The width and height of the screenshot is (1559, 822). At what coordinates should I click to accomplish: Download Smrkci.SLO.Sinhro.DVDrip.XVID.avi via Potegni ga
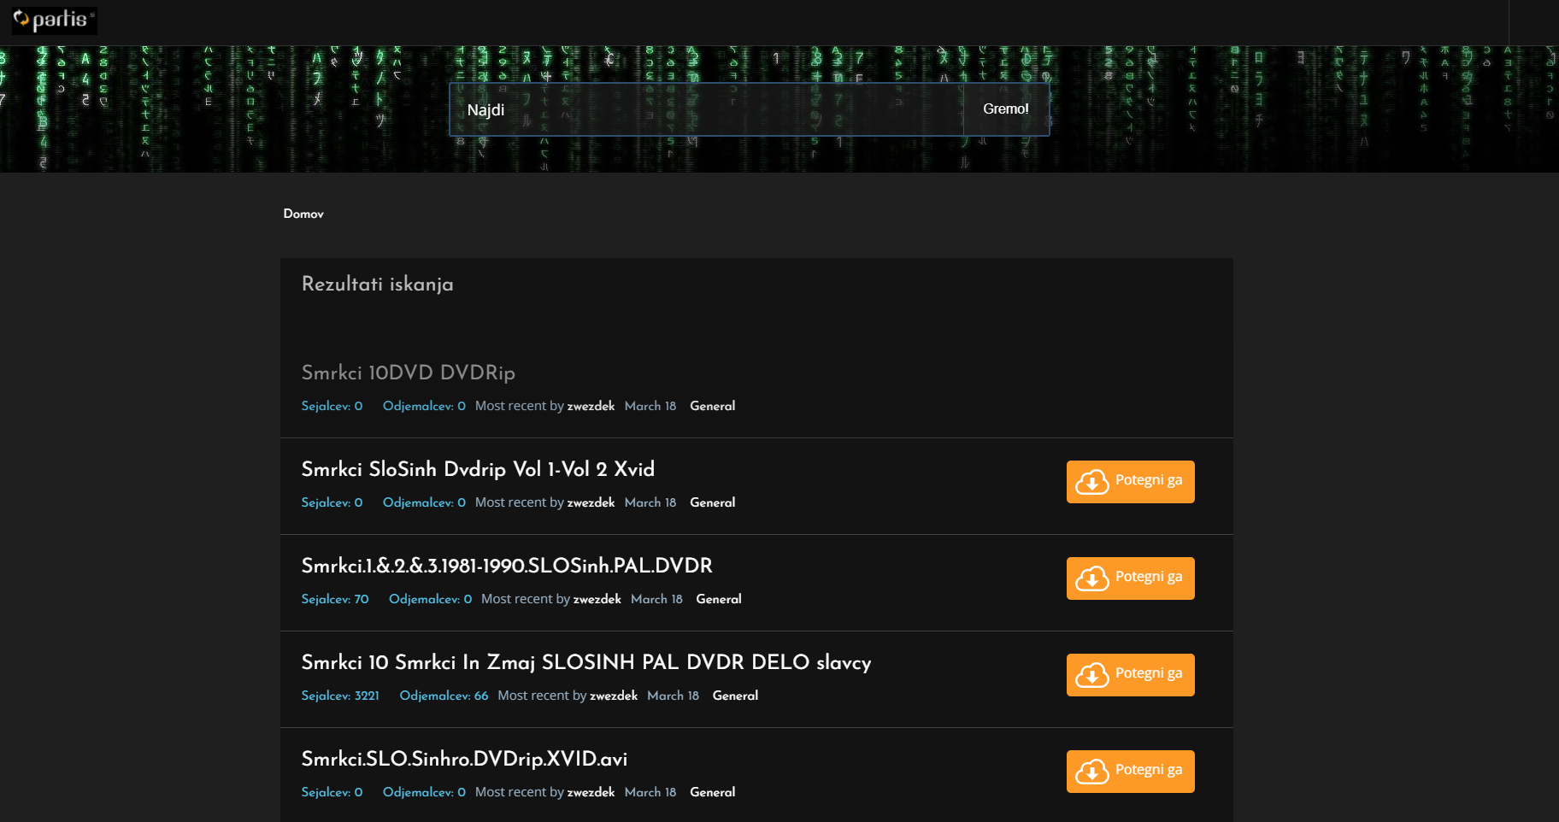click(1130, 772)
